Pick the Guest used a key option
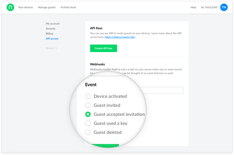234x155 pixels. point(88,123)
